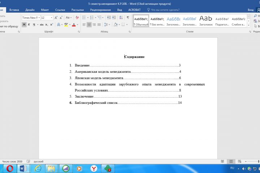Toggle Italic formatting button

click(29, 25)
